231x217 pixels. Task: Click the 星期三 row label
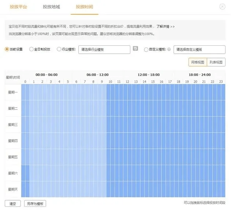click(13, 125)
